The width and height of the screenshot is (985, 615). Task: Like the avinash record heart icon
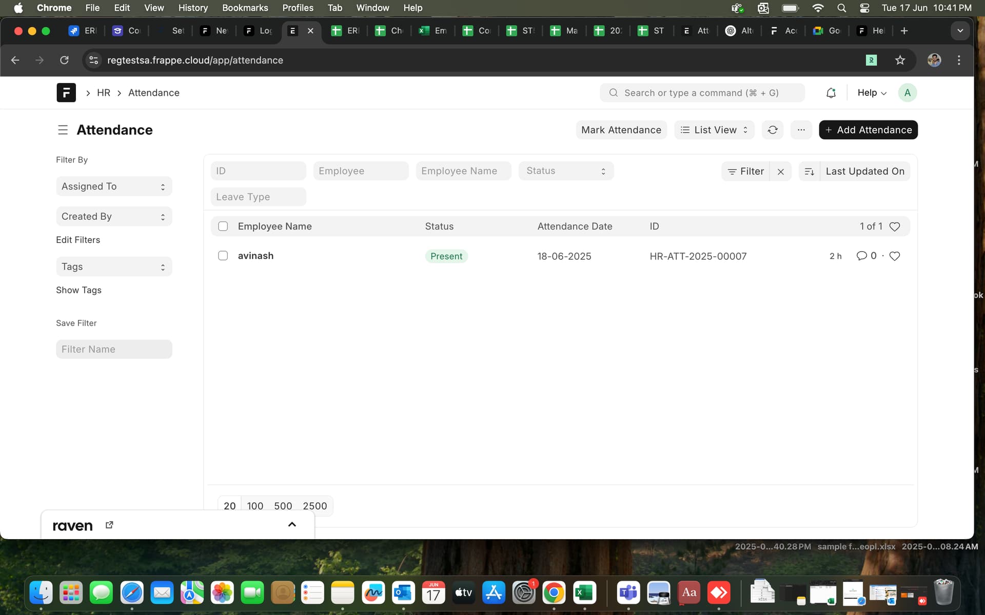pyautogui.click(x=894, y=256)
